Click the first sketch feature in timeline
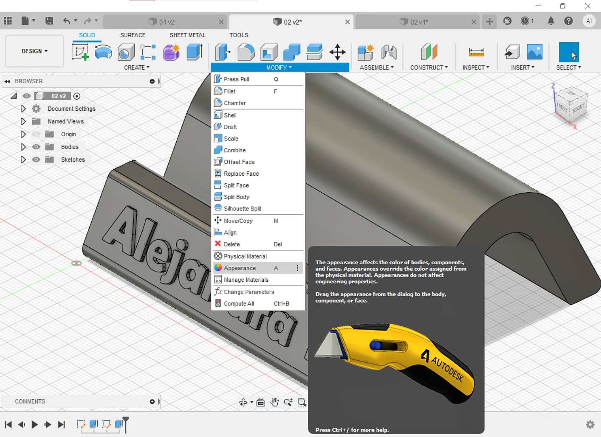This screenshot has width=601, height=437. click(81, 424)
